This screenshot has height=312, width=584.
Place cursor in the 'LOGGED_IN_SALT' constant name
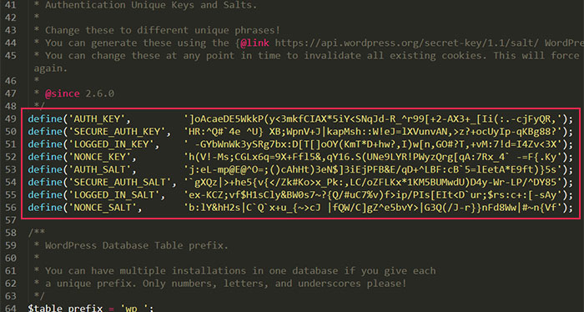[114, 195]
